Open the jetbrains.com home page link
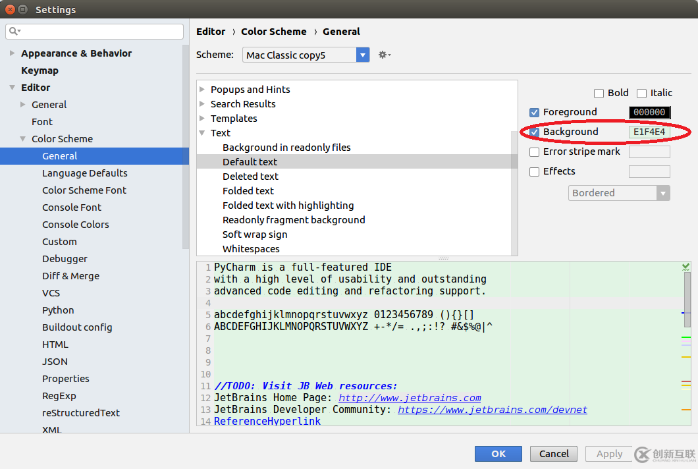 pos(410,398)
